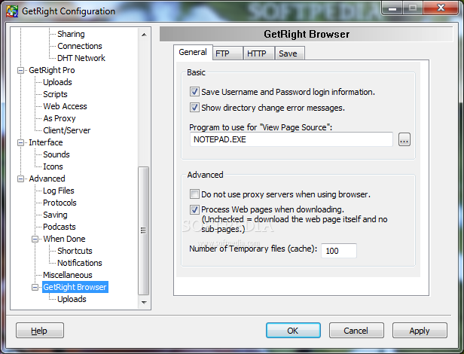Viewport: 464px width, 354px height.
Task: Minimize the GetRight Configuration window
Action: tap(392, 8)
